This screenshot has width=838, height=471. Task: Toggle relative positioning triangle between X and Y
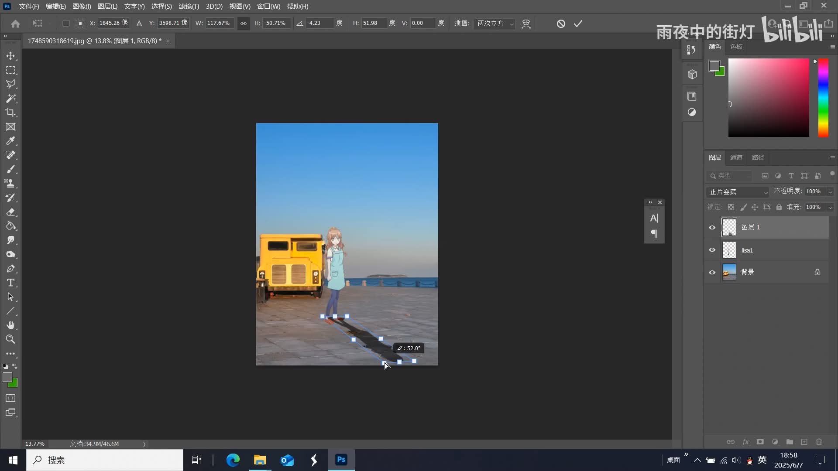pos(139,24)
